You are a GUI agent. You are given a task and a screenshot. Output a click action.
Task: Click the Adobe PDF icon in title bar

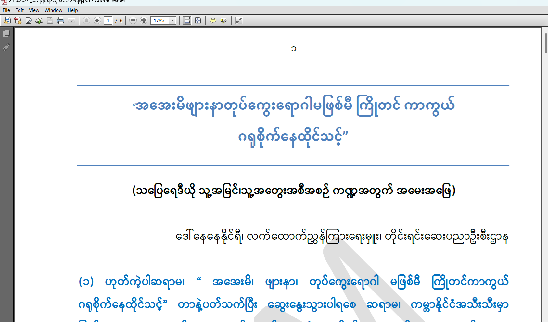tap(4, 2)
